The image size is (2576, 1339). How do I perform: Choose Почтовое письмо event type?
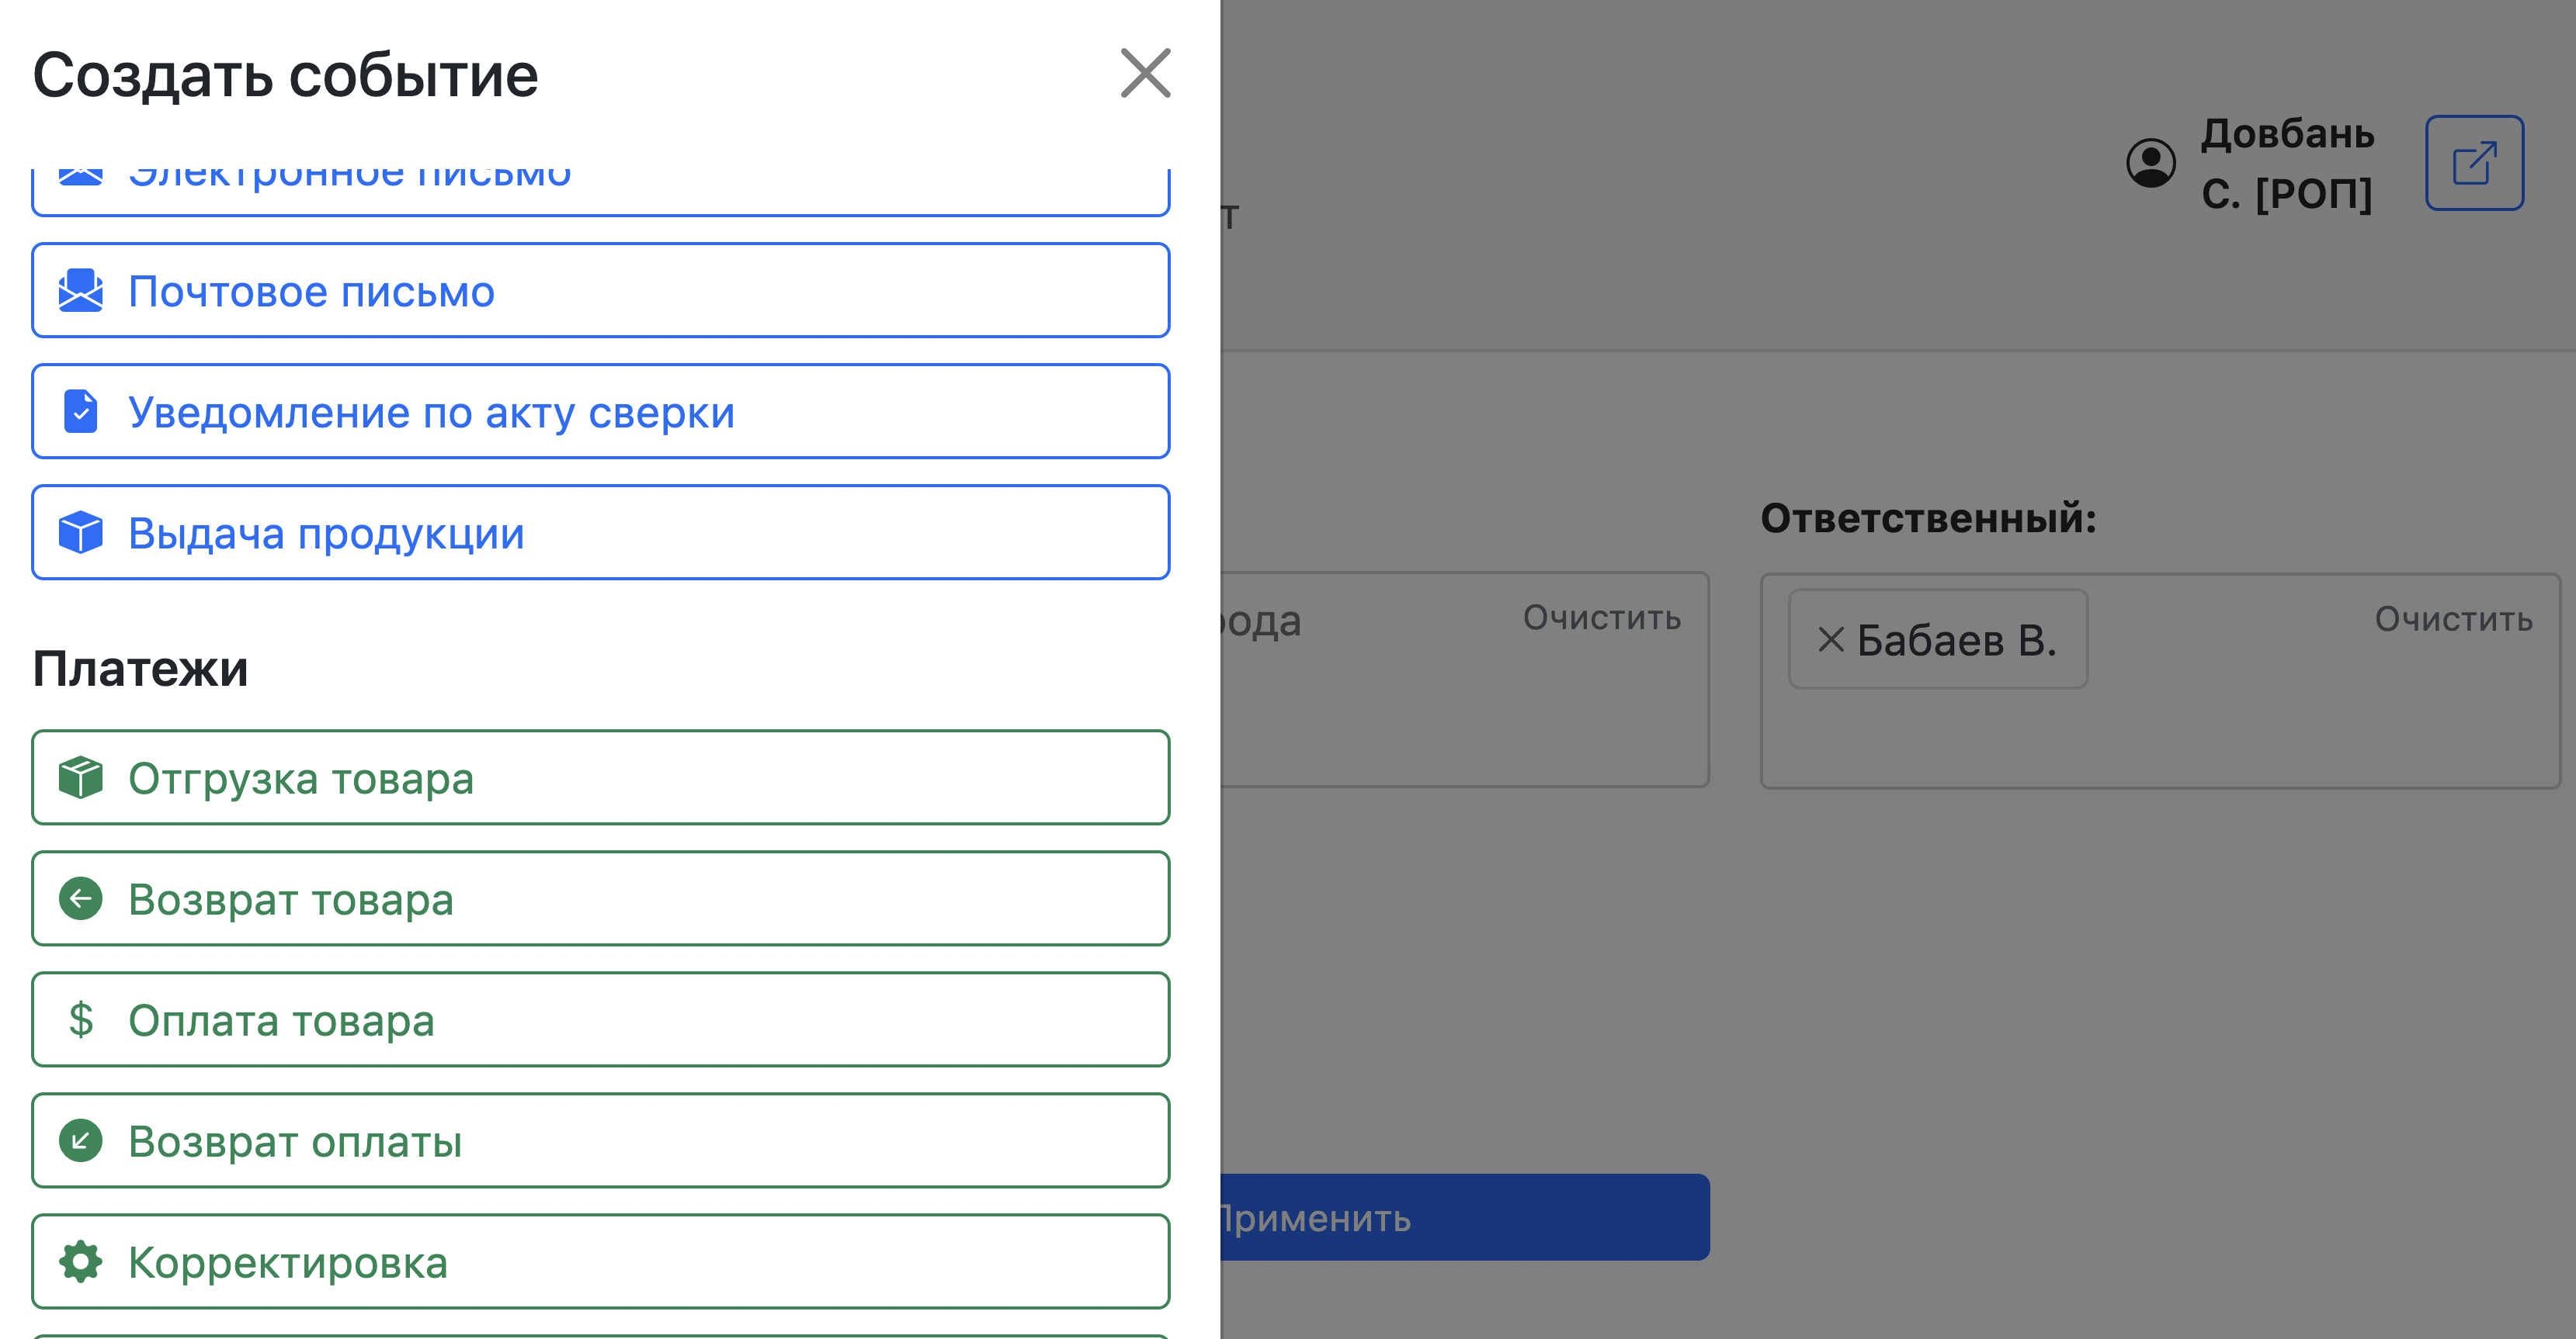(600, 291)
